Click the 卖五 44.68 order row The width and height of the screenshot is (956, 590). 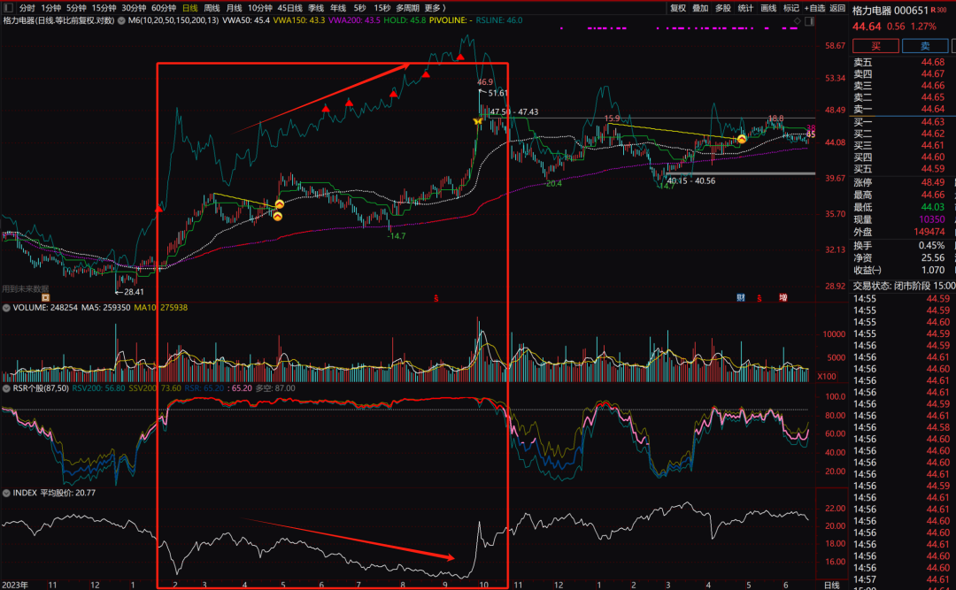point(898,62)
